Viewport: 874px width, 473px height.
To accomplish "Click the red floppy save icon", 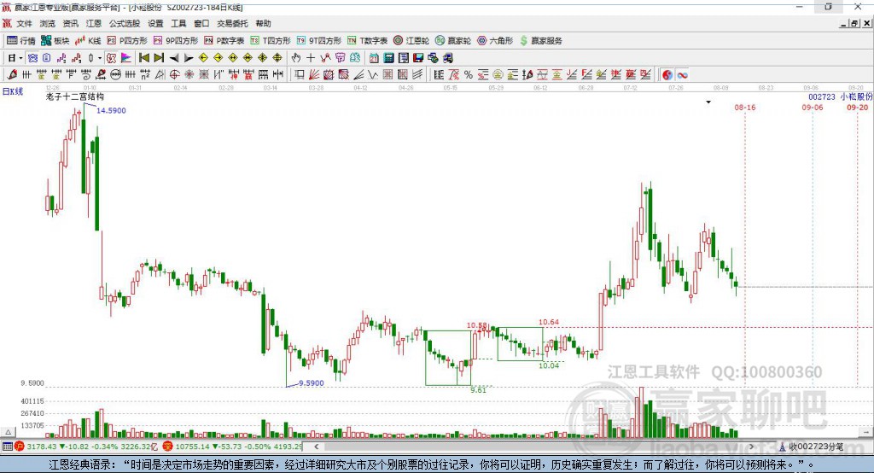I will point(418,58).
